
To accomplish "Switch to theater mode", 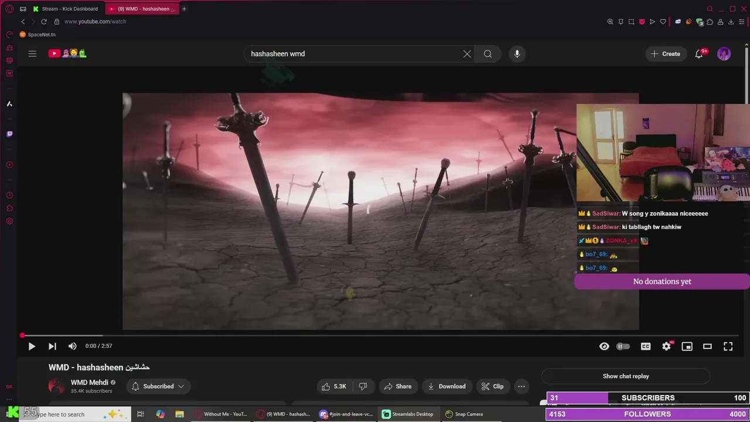I will [x=707, y=346].
